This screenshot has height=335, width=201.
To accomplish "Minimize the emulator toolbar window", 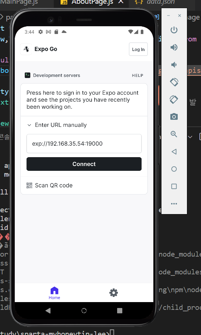I will (x=168, y=16).
